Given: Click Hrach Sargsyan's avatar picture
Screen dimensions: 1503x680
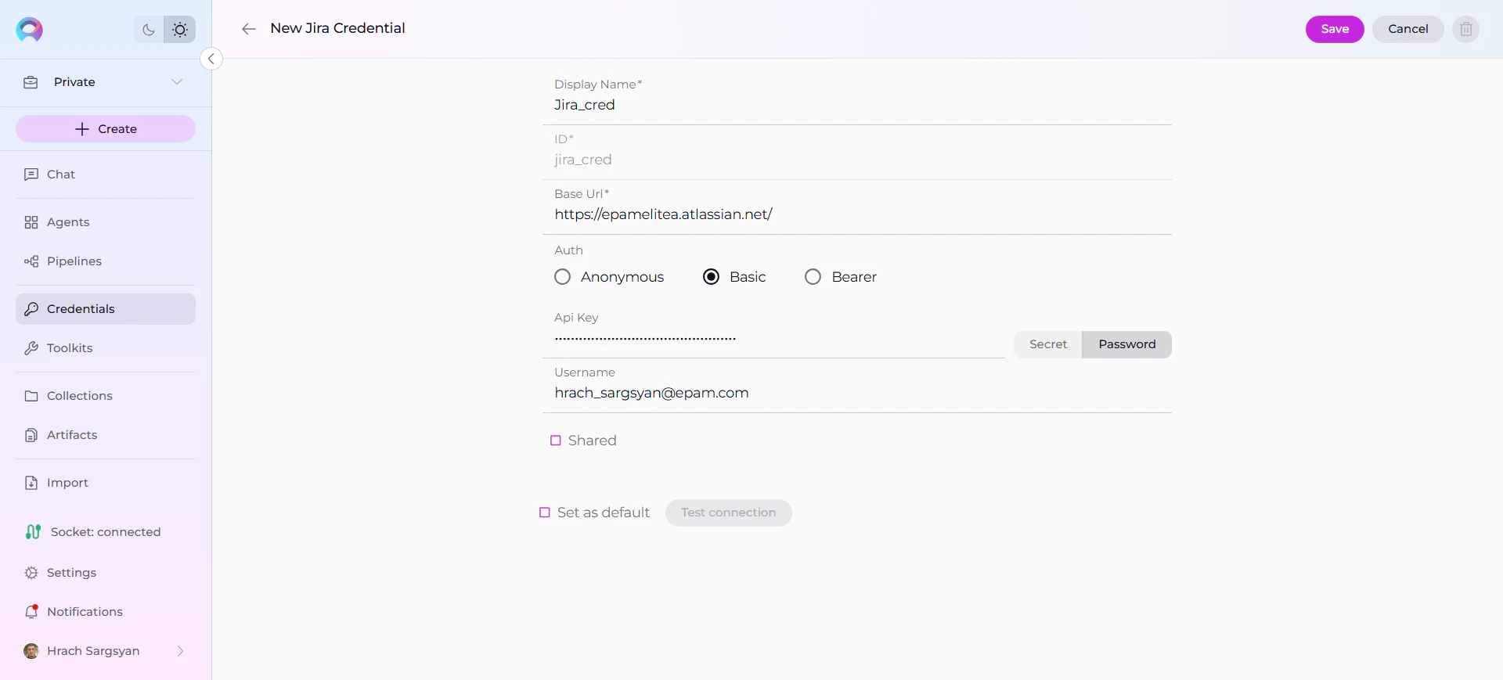Looking at the screenshot, I should pos(31,651).
